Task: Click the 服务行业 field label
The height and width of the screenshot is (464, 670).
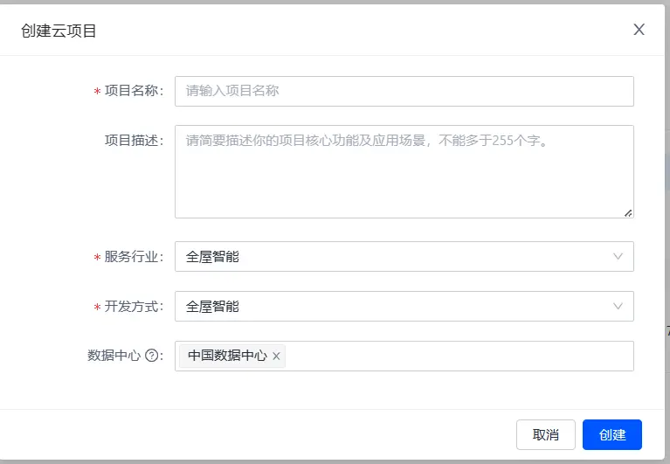Action: pos(130,257)
